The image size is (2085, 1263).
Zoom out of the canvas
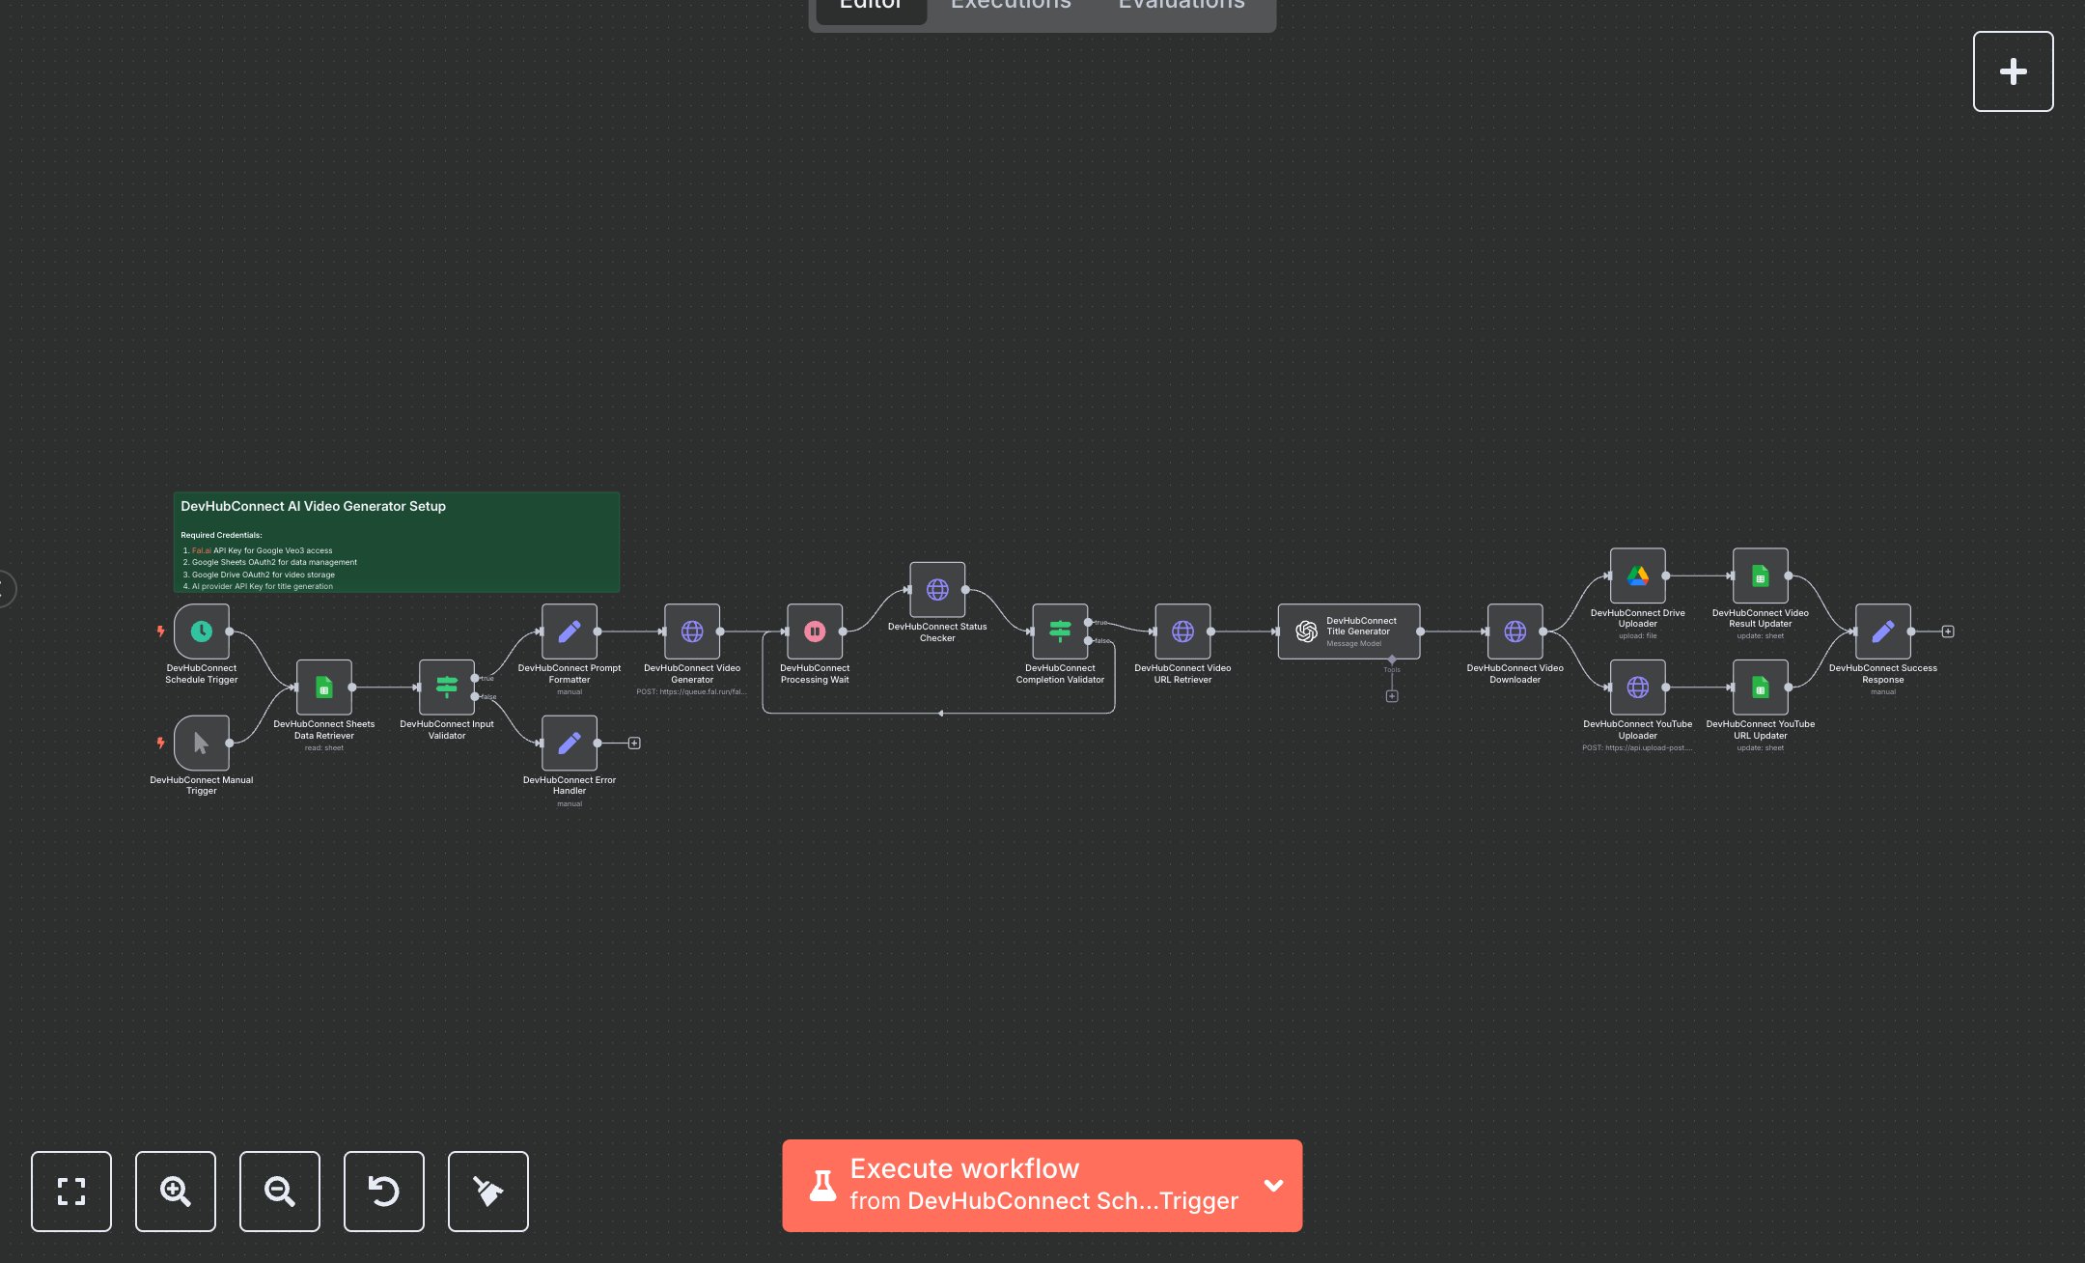[280, 1191]
